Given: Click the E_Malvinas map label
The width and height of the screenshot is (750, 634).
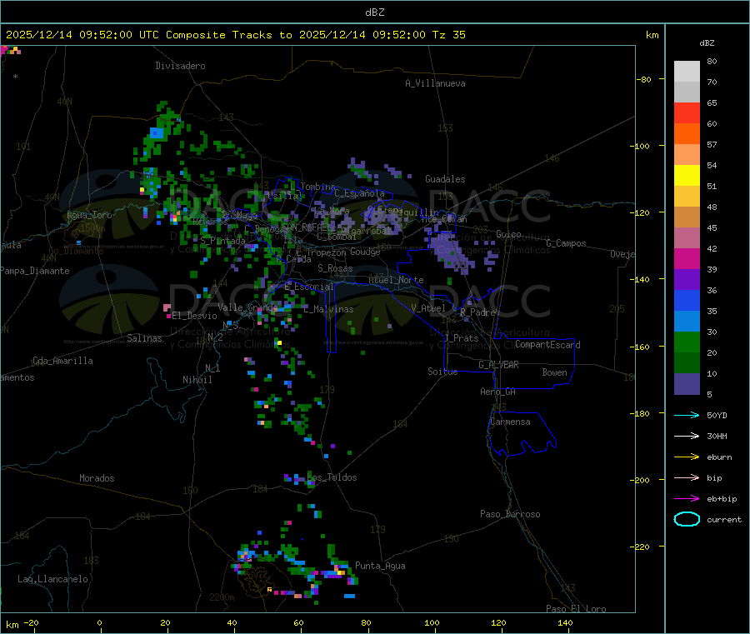Looking at the screenshot, I should coord(328,309).
